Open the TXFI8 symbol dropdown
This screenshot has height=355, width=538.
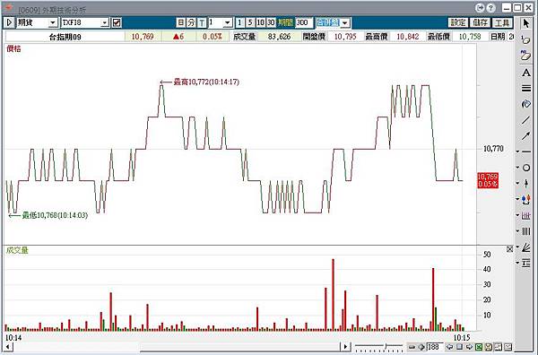click(x=105, y=22)
